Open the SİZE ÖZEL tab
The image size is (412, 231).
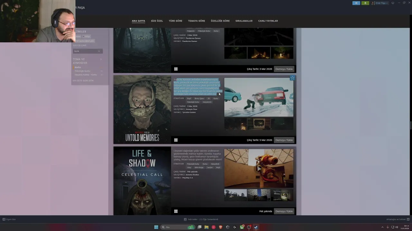click(x=157, y=21)
